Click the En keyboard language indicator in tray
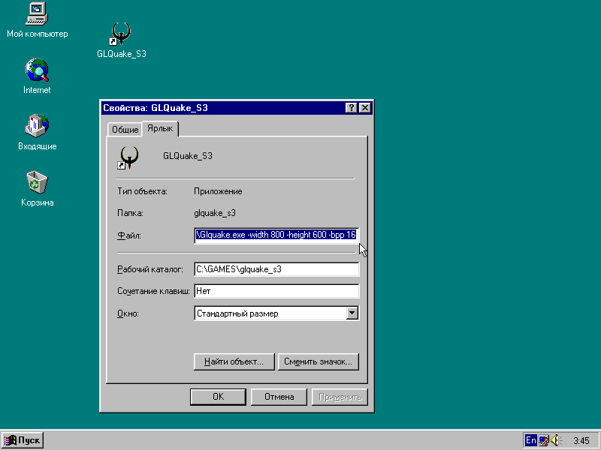Image resolution: width=601 pixels, height=450 pixels. pyautogui.click(x=531, y=440)
